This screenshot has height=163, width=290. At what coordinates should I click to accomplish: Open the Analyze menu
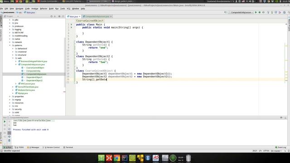pos(34,9)
